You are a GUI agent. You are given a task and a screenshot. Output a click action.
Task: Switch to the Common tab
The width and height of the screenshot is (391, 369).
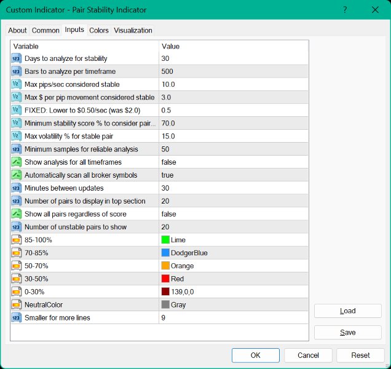[45, 30]
